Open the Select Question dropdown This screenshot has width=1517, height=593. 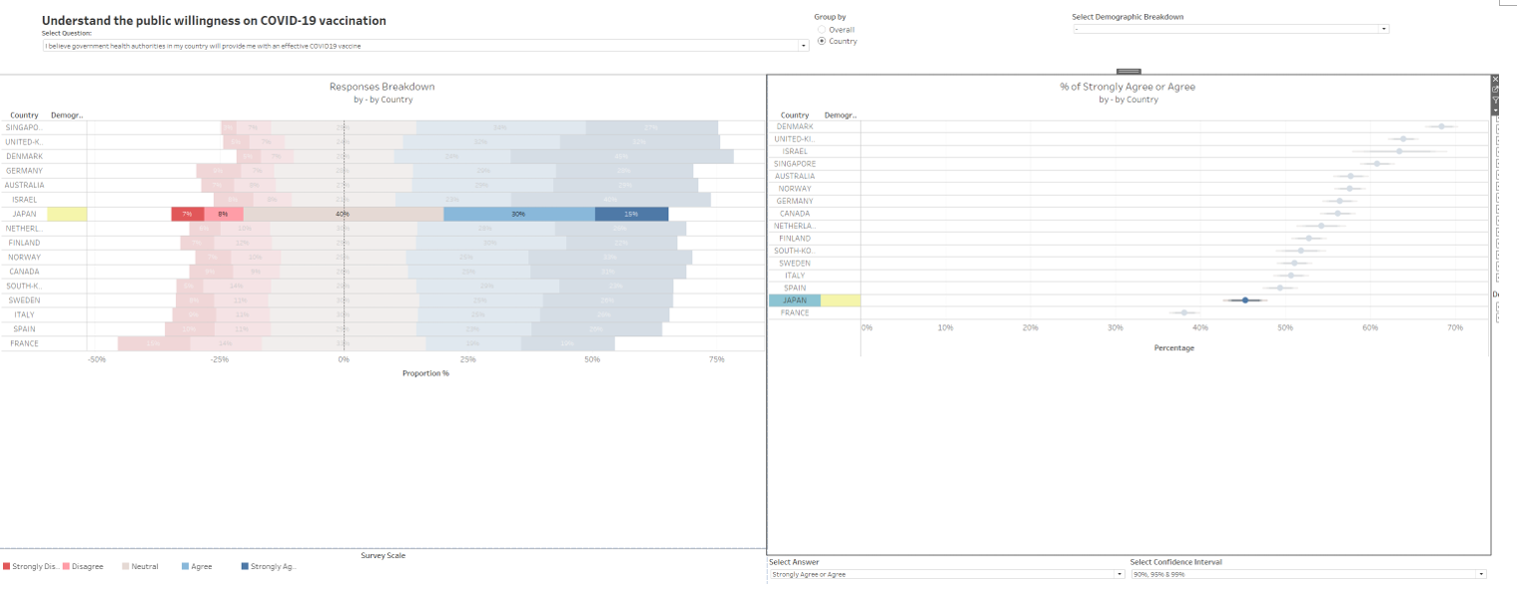(x=804, y=46)
